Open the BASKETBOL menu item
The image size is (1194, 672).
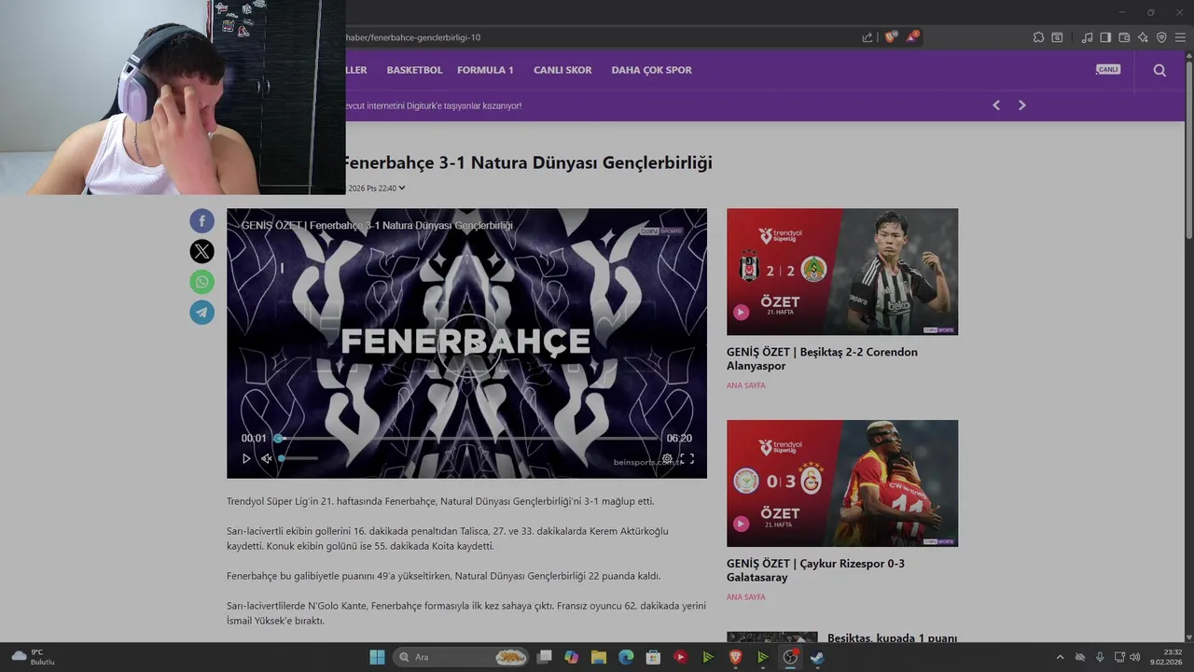click(x=414, y=70)
